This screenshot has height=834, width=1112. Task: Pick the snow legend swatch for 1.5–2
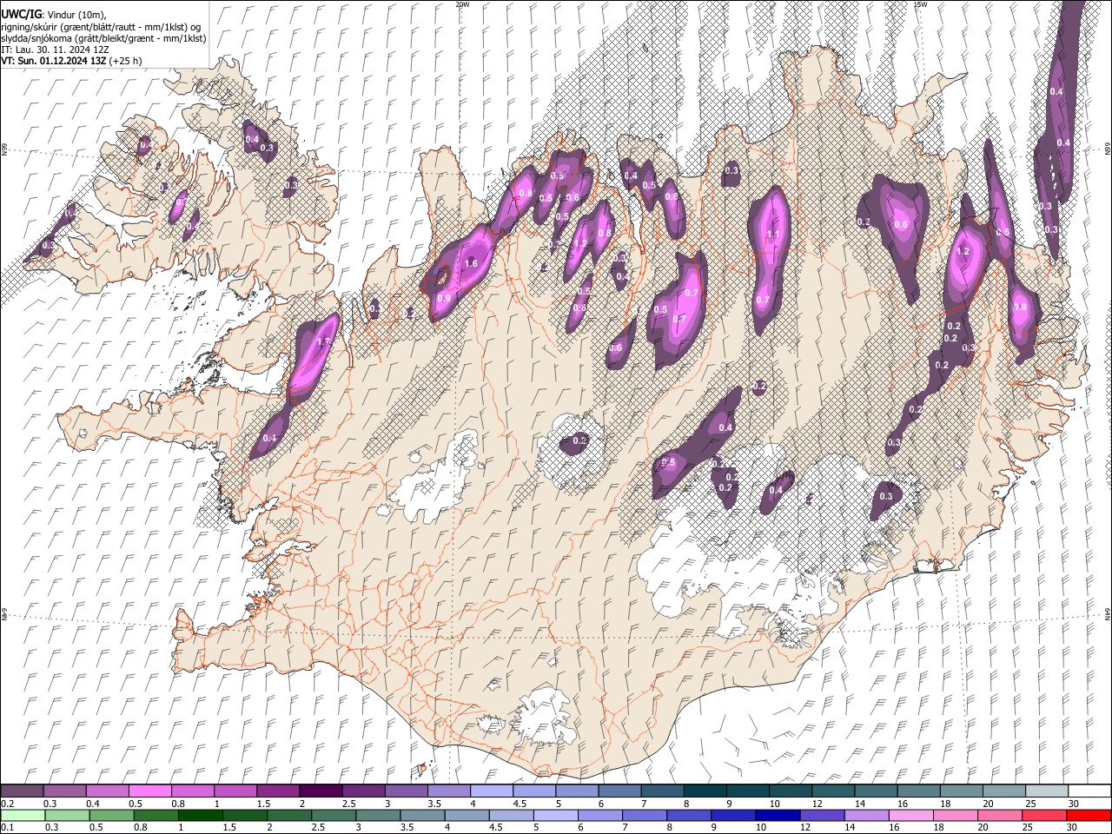click(x=279, y=791)
